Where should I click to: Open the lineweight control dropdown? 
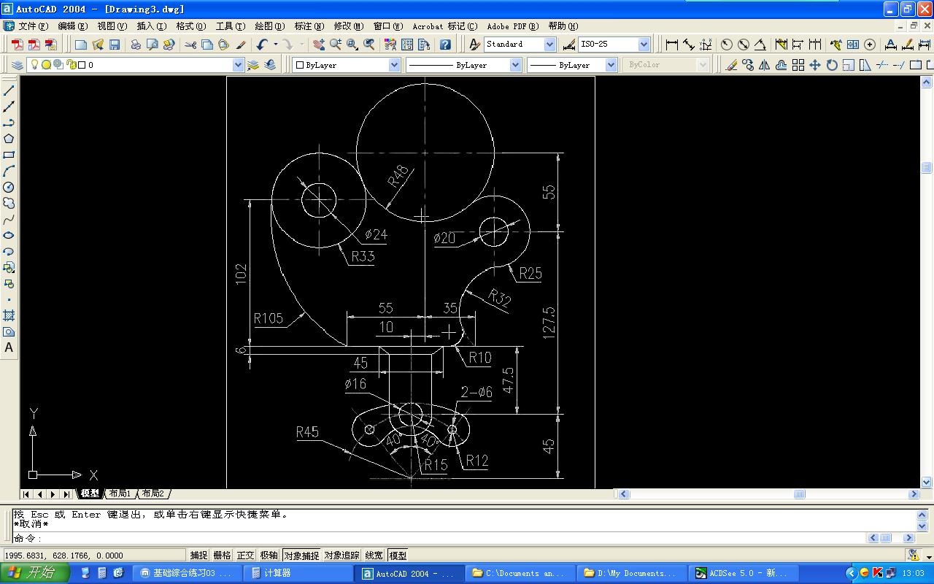click(611, 65)
